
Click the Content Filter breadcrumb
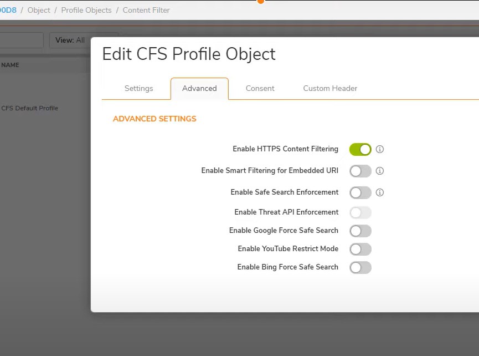(146, 10)
